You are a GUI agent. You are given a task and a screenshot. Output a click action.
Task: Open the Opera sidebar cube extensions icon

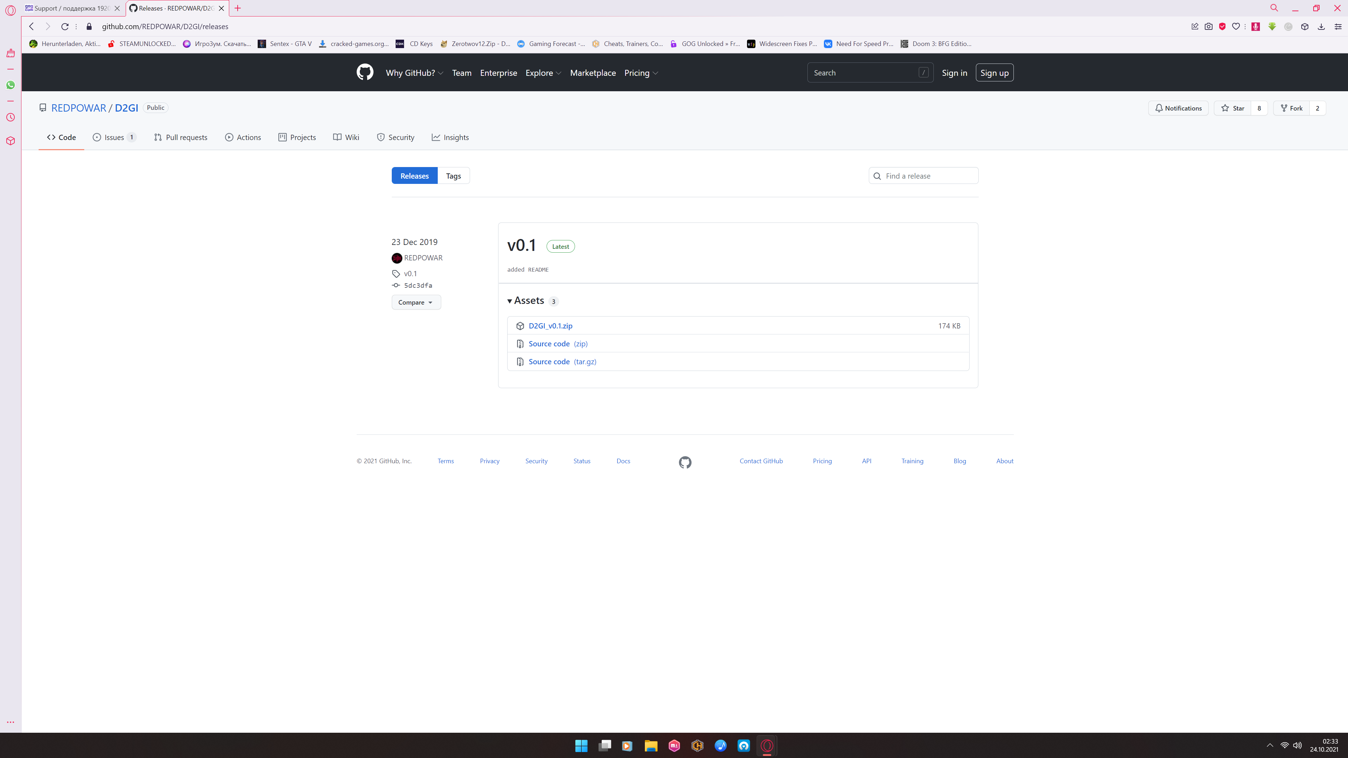tap(11, 141)
